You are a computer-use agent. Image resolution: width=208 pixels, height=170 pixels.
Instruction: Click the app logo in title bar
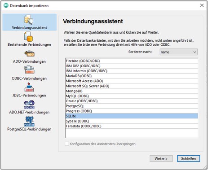coord(6,5)
